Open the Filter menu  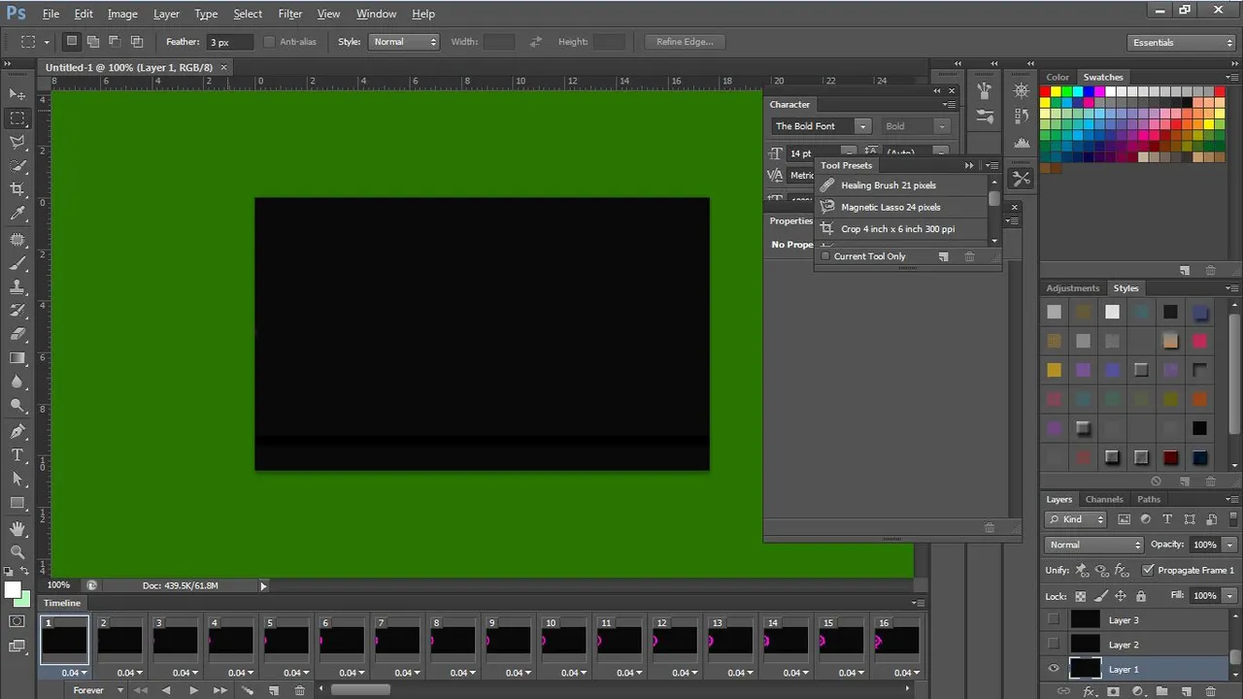[289, 14]
